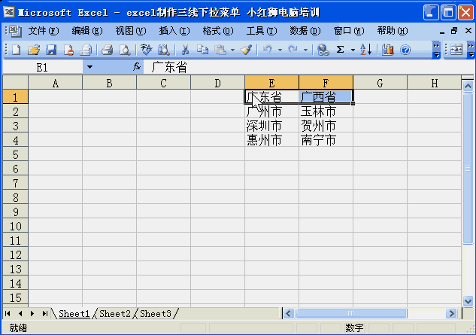Open Print Preview with the magnifier icon
476x335 pixels.
pyautogui.click(x=125, y=49)
